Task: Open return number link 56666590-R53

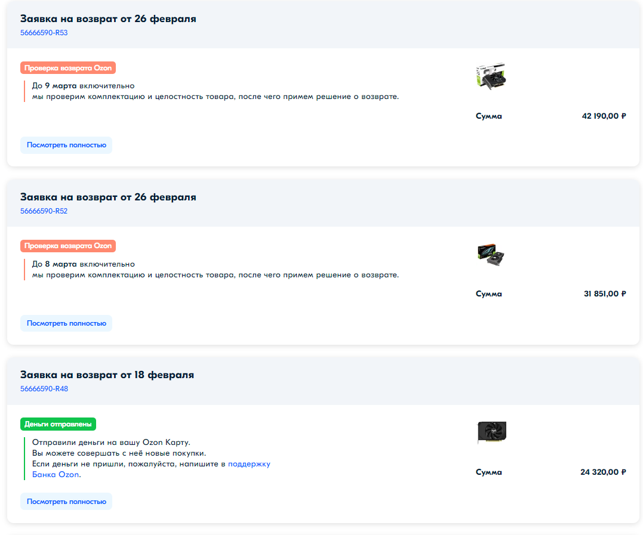Action: (44, 33)
